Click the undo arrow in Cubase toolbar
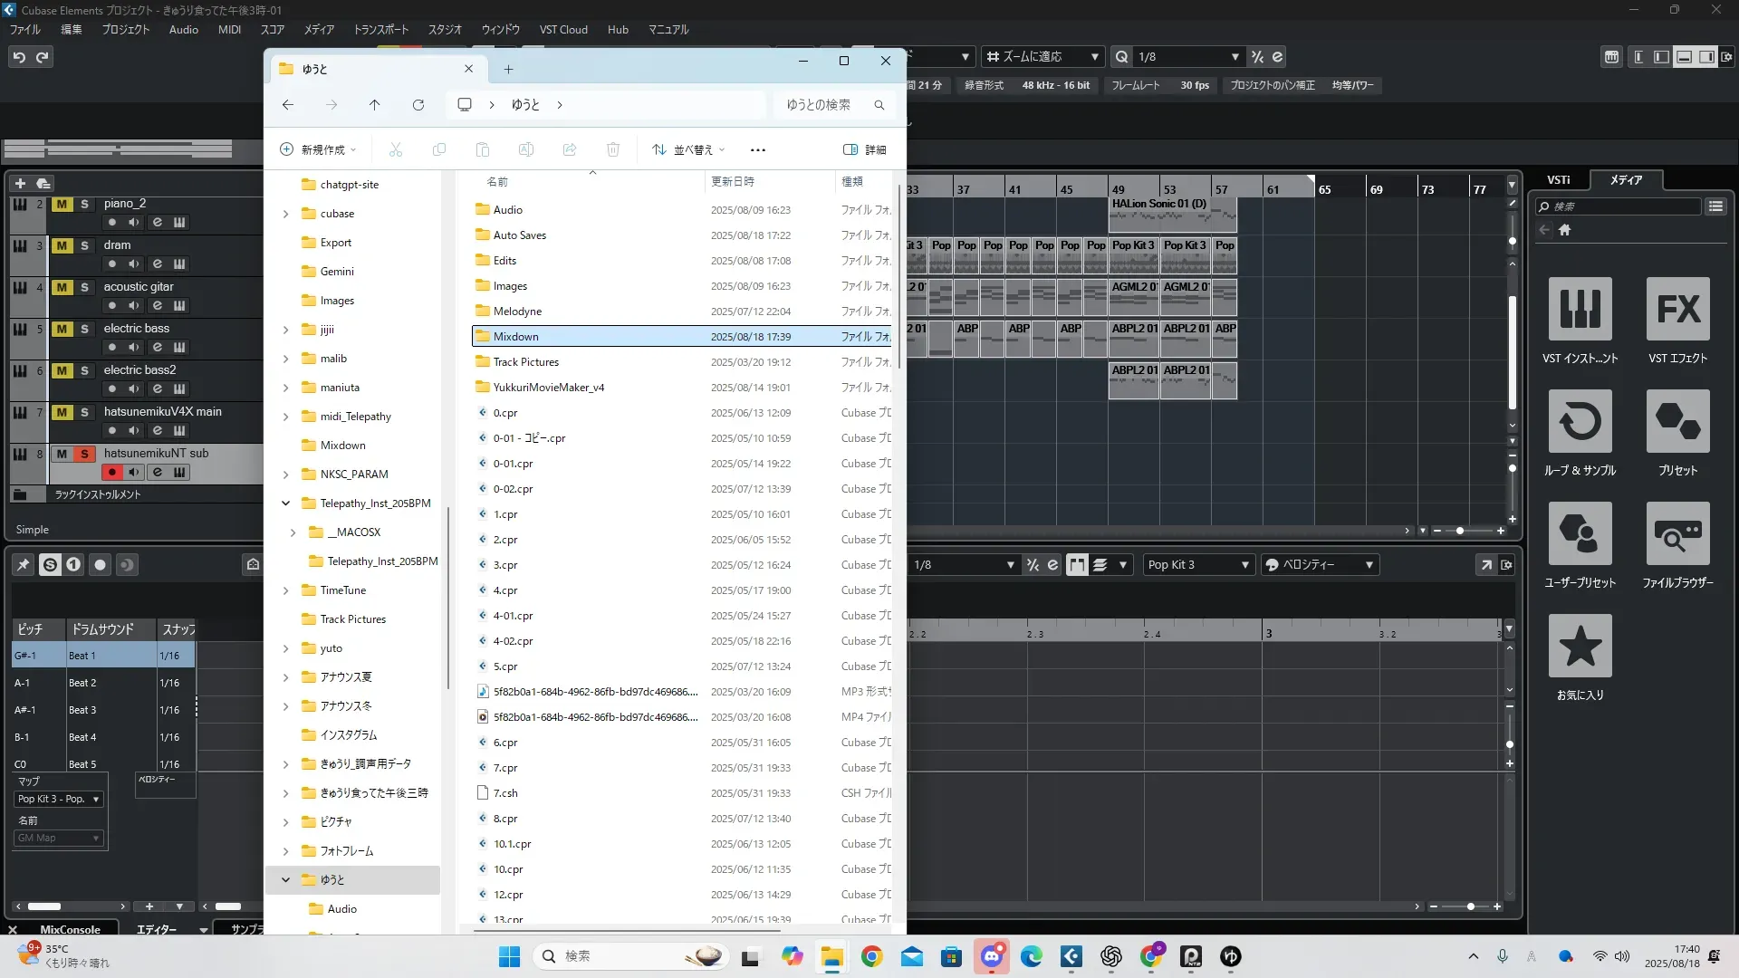 (x=19, y=57)
